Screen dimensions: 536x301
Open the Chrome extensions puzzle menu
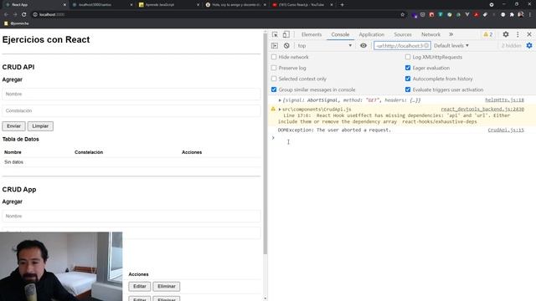512,15
